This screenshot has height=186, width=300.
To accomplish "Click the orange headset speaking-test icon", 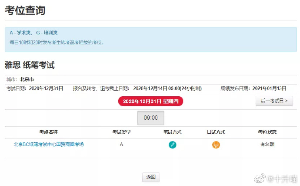I will click(216, 145).
